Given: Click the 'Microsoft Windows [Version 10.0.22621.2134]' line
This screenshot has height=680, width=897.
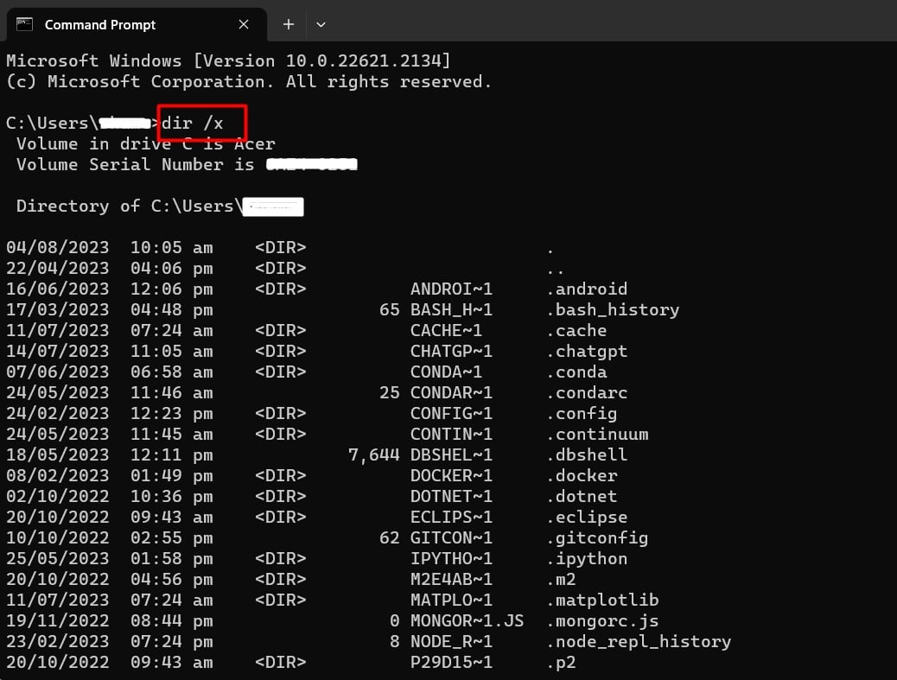Looking at the screenshot, I should (228, 60).
